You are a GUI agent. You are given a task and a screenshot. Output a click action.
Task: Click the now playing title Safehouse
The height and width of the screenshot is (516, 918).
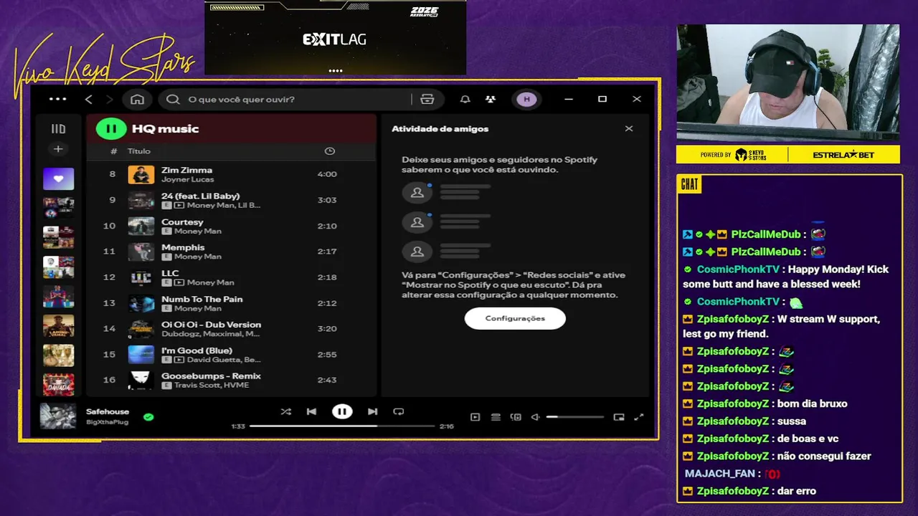tap(108, 412)
